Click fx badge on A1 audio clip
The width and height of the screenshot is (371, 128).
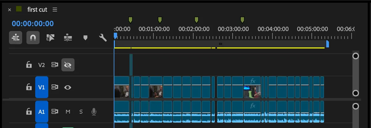pyautogui.click(x=253, y=105)
